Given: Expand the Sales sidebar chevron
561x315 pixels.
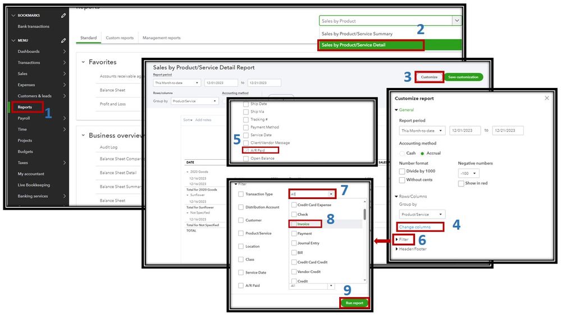Looking at the screenshot, I should pyautogui.click(x=65, y=73).
